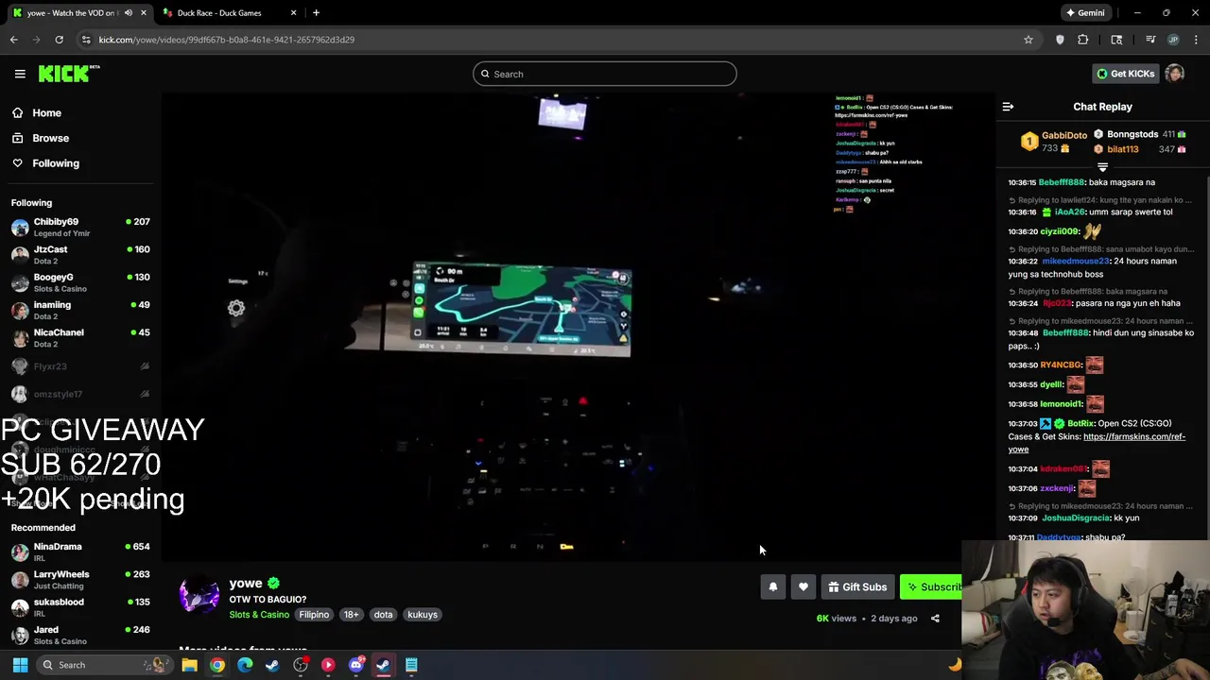Open the Gemini button
The image size is (1210, 680).
1084,12
